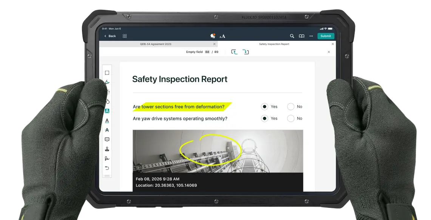Select No for tower sections deformation
Image resolution: width=431 pixels, height=220 pixels.
290,107
